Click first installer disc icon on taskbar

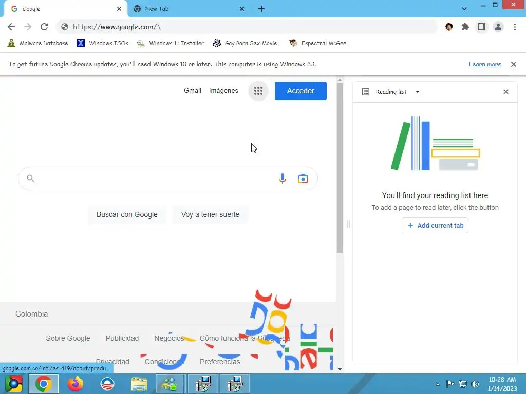[x=202, y=384]
